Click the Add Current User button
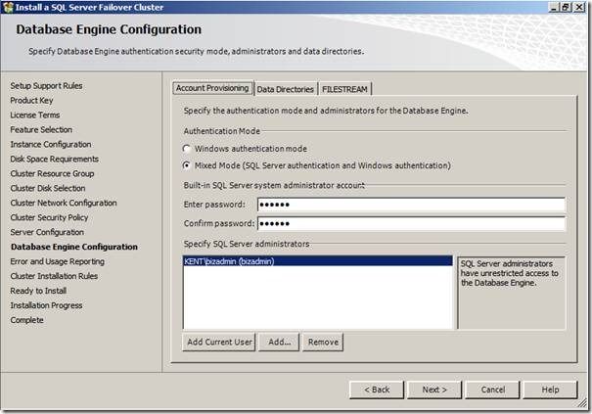This screenshot has height=414, width=592. pos(219,342)
